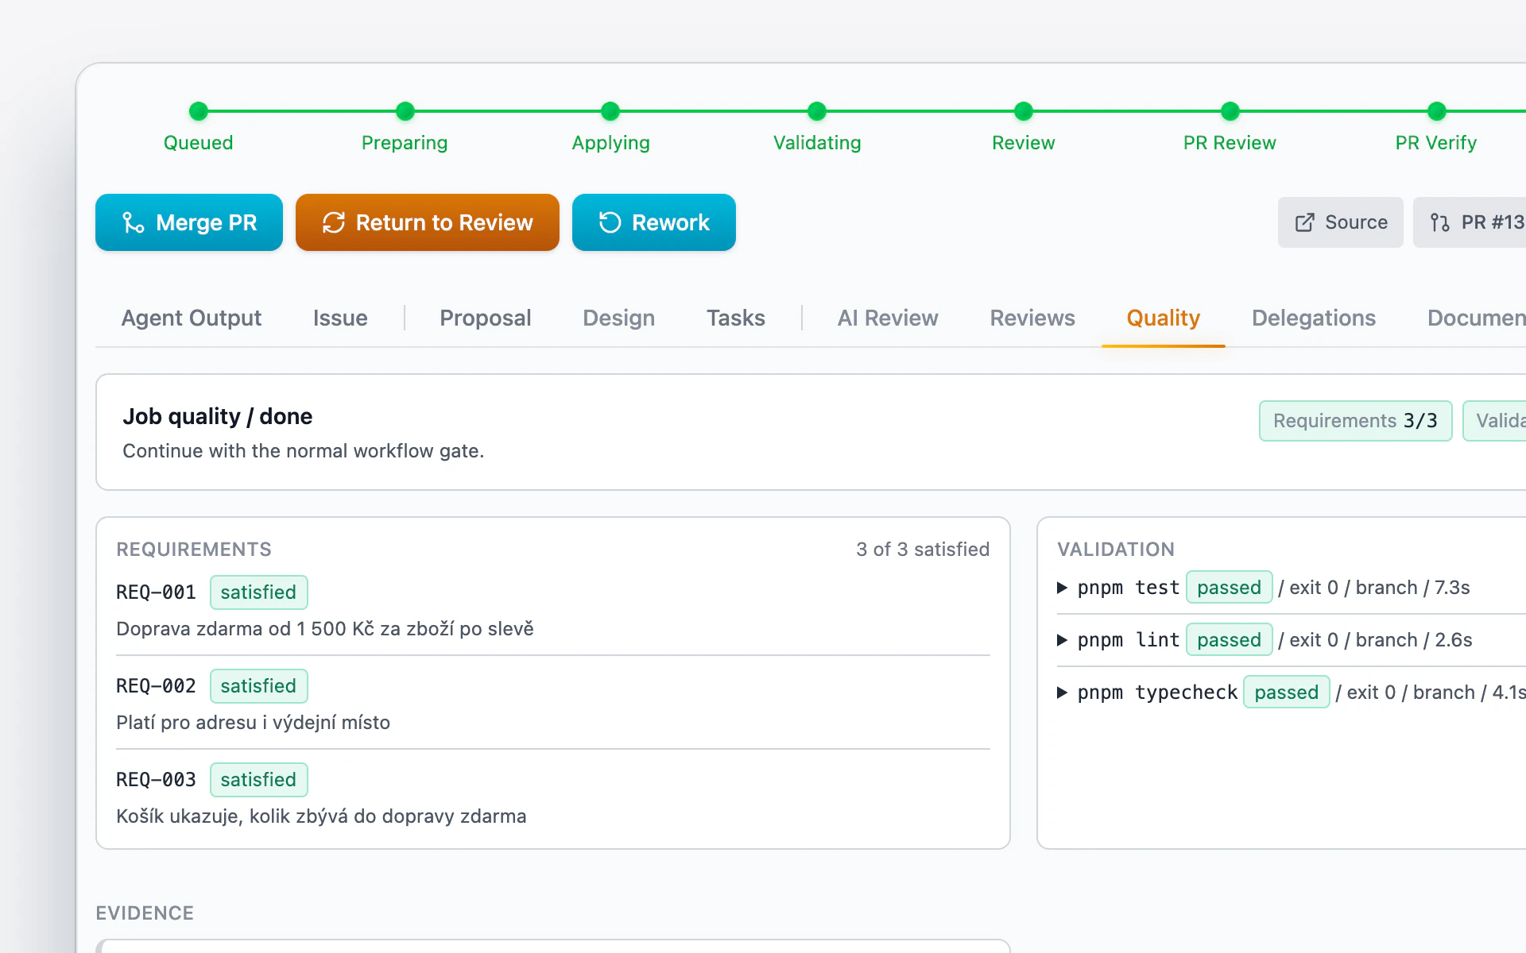Switch to the Issue tab
The width and height of the screenshot is (1526, 953).
click(340, 318)
